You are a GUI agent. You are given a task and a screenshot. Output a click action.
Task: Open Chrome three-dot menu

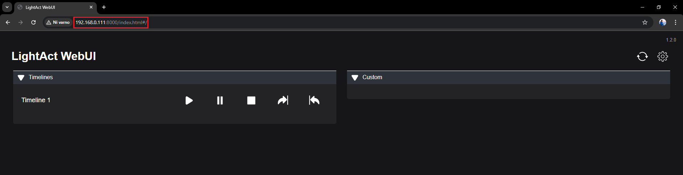(675, 22)
